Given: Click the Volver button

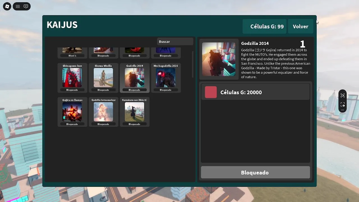Looking at the screenshot, I should 300,26.
